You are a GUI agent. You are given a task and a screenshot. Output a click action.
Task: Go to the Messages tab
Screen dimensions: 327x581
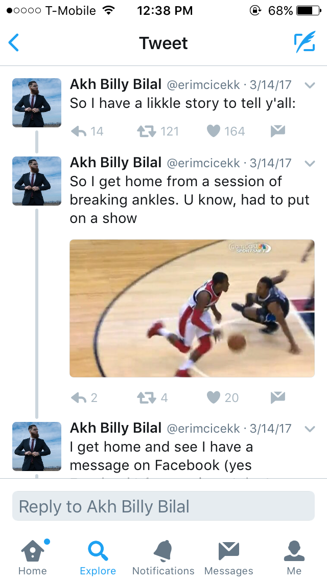[229, 557]
